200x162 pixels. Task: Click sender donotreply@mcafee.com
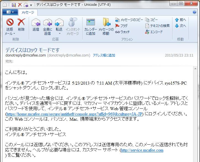point(25,55)
